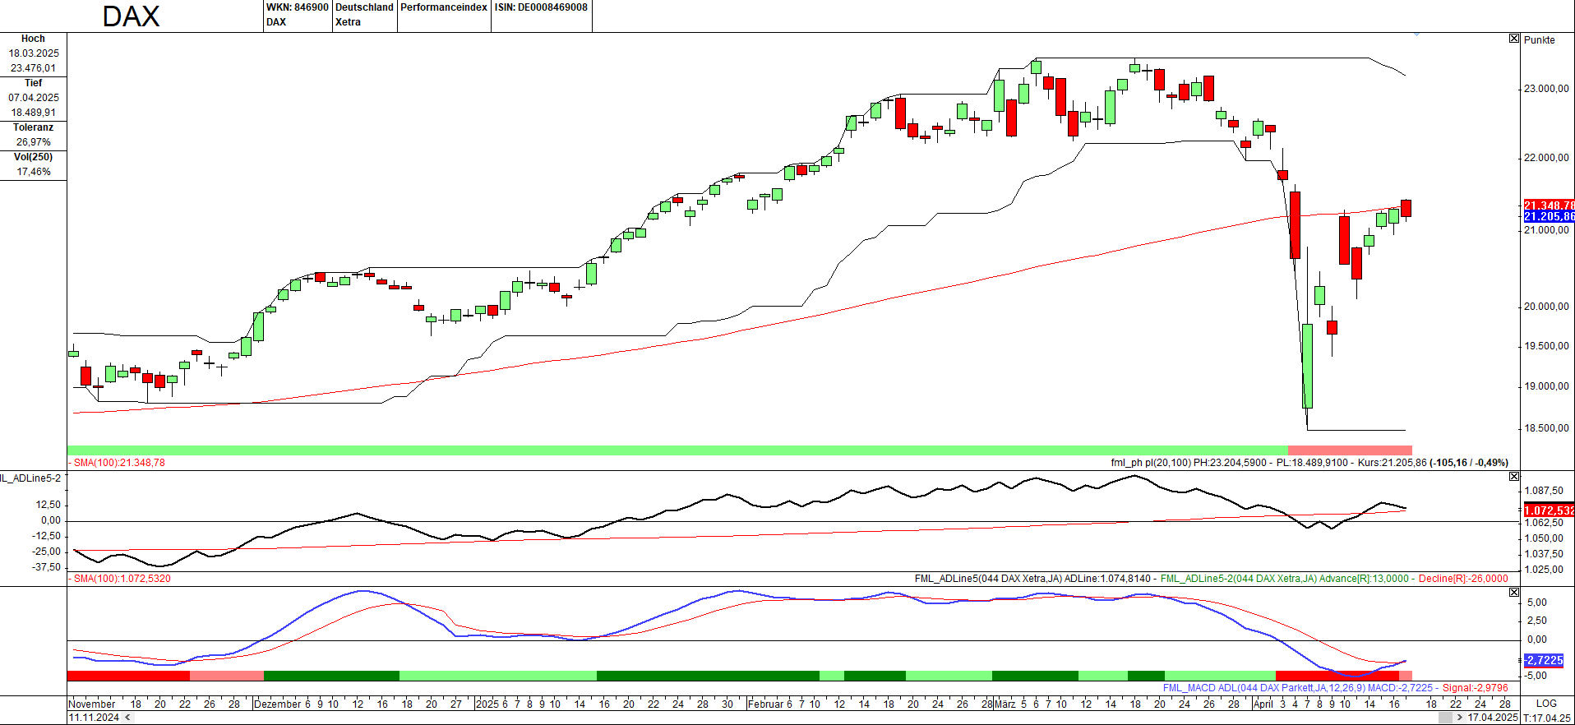Click the SMA(100) legend under the price chart
The width and height of the screenshot is (1575, 725).
[118, 463]
